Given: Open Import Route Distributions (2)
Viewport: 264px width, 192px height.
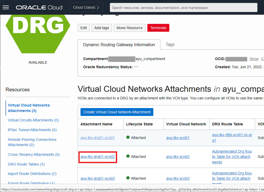Looking at the screenshot, I should click(32, 174).
